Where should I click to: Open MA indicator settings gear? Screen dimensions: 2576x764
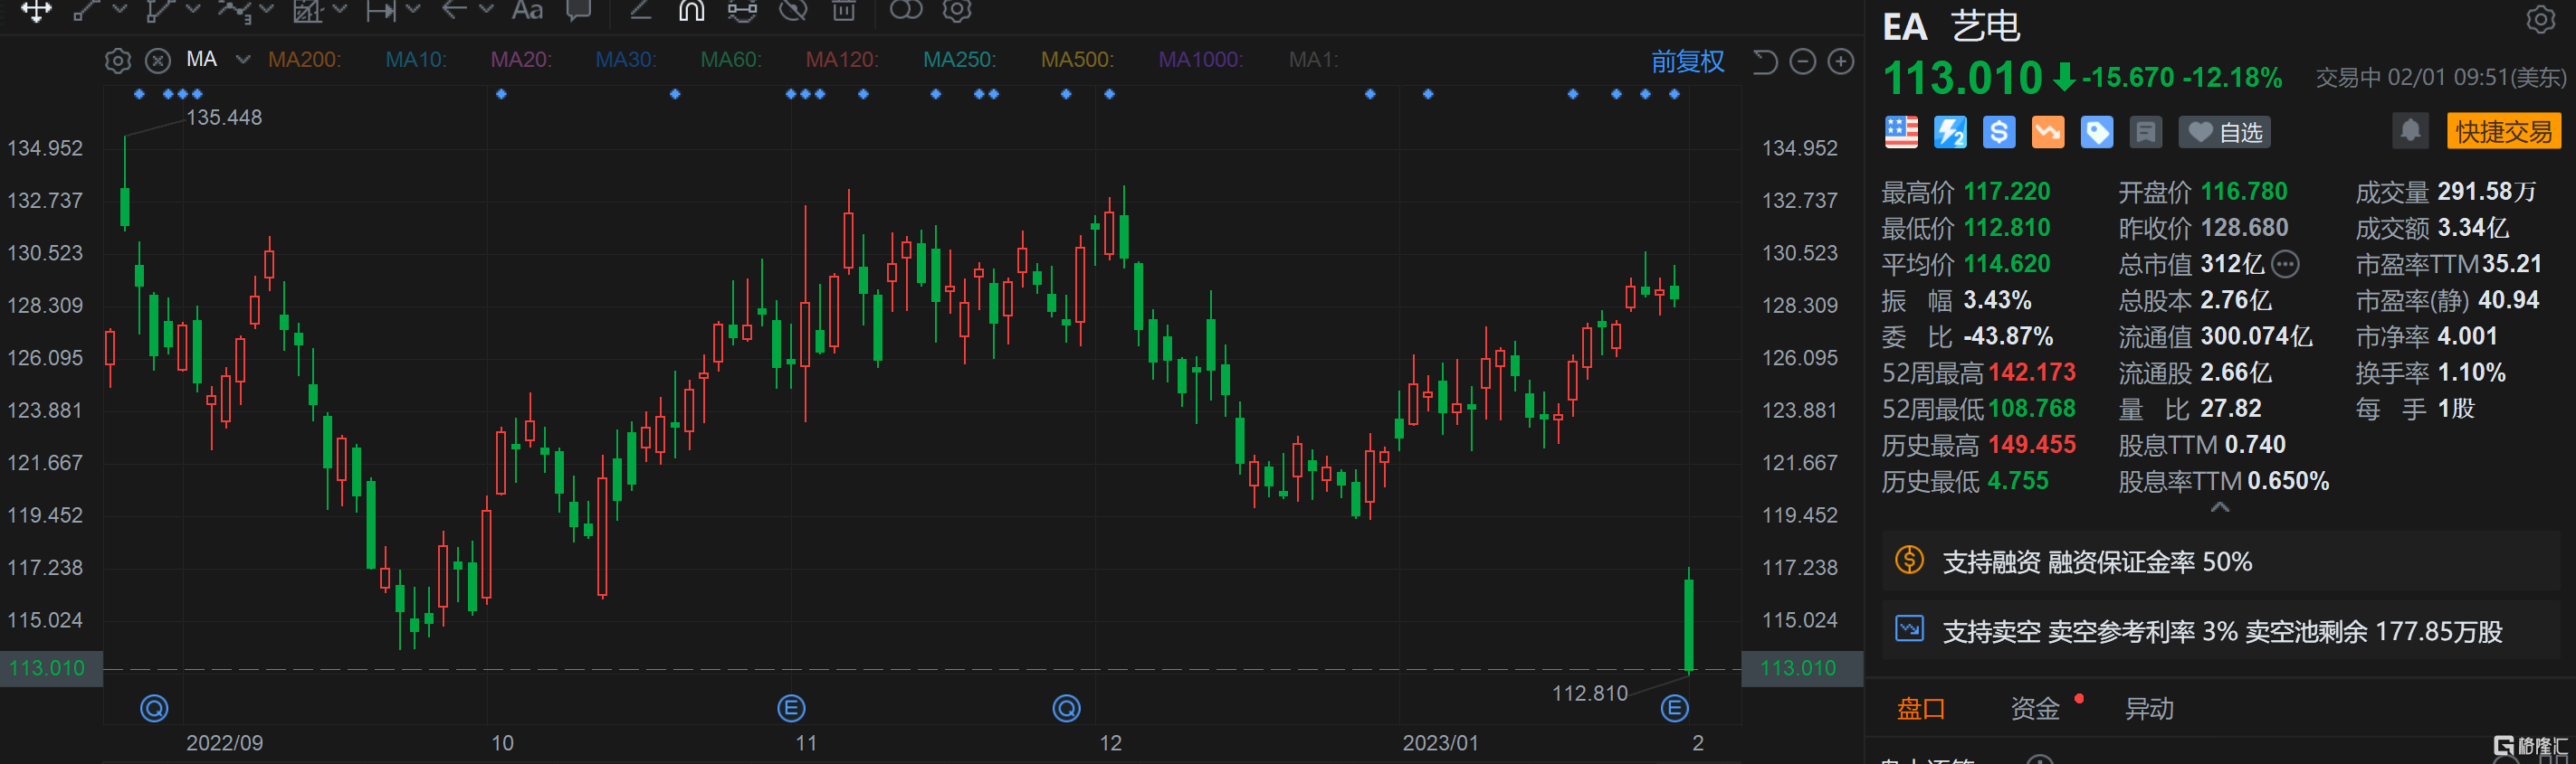pos(118,61)
